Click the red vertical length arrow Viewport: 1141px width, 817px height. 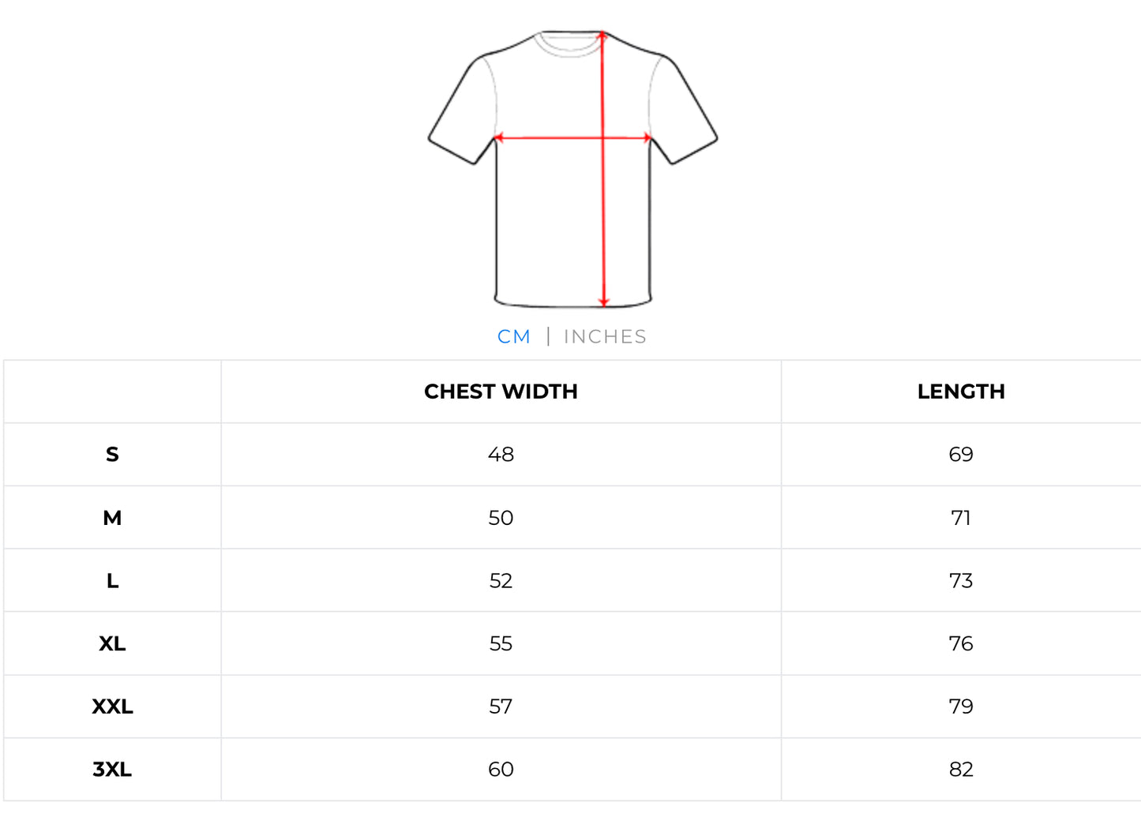pos(603,221)
